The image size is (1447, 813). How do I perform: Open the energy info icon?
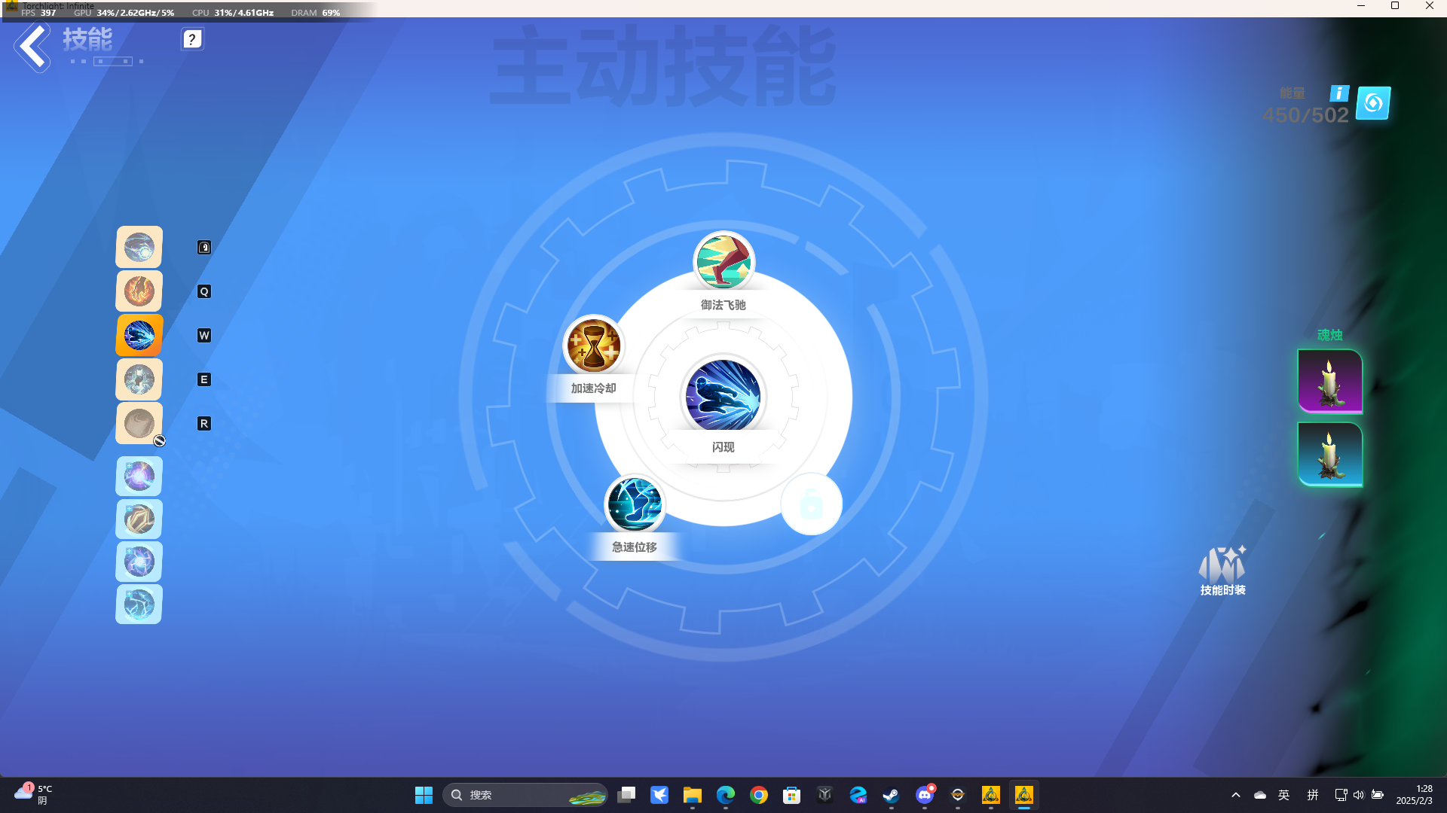1339,93
